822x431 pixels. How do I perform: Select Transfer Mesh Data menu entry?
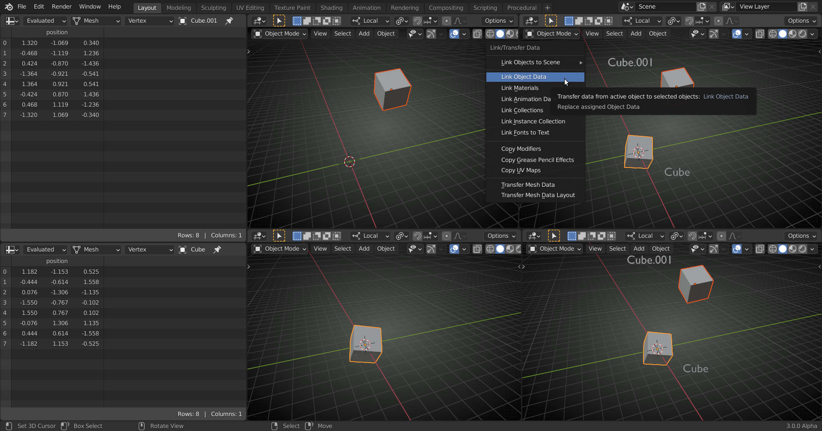(x=535, y=185)
